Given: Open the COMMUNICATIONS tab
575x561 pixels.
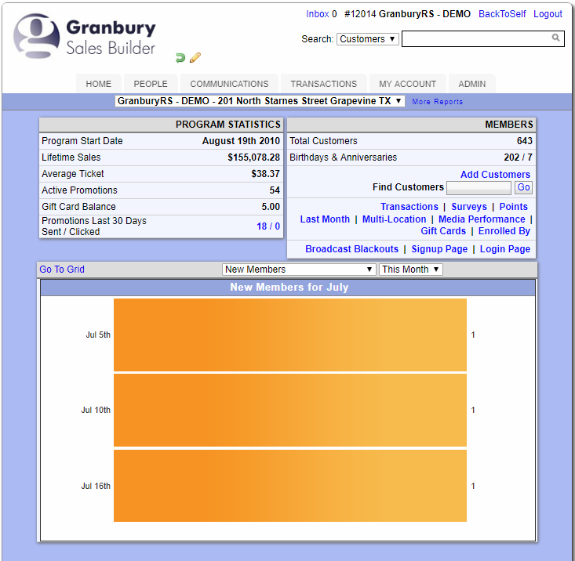Looking at the screenshot, I should coord(229,84).
